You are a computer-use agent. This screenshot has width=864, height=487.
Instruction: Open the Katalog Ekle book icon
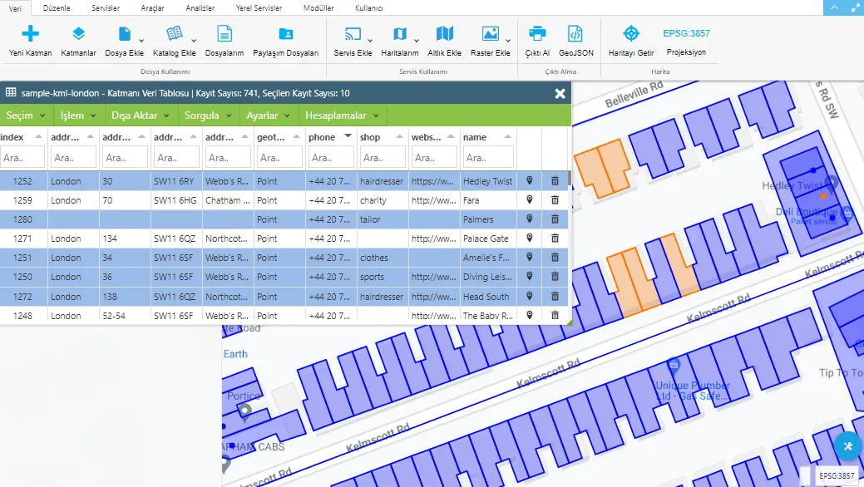(x=174, y=33)
